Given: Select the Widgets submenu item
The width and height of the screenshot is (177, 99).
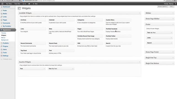Looking at the screenshot, I should 4,35.
